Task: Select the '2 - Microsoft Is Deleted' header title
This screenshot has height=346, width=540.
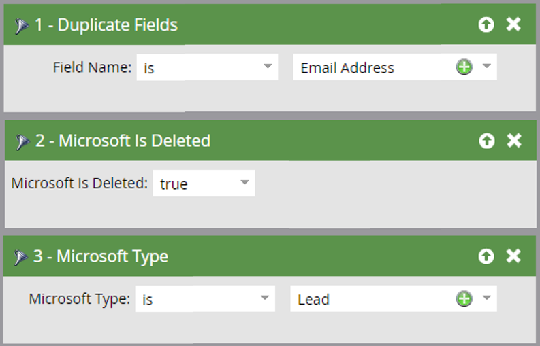Action: [123, 141]
